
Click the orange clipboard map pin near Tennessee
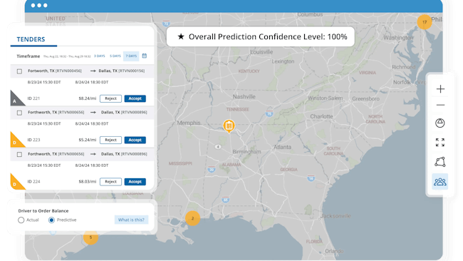229,126
